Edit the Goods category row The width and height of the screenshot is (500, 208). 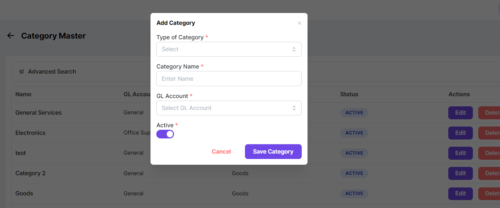tap(460, 194)
